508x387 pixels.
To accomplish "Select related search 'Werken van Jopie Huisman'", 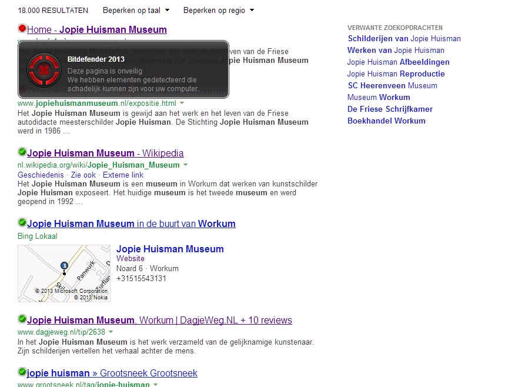I will [396, 50].
